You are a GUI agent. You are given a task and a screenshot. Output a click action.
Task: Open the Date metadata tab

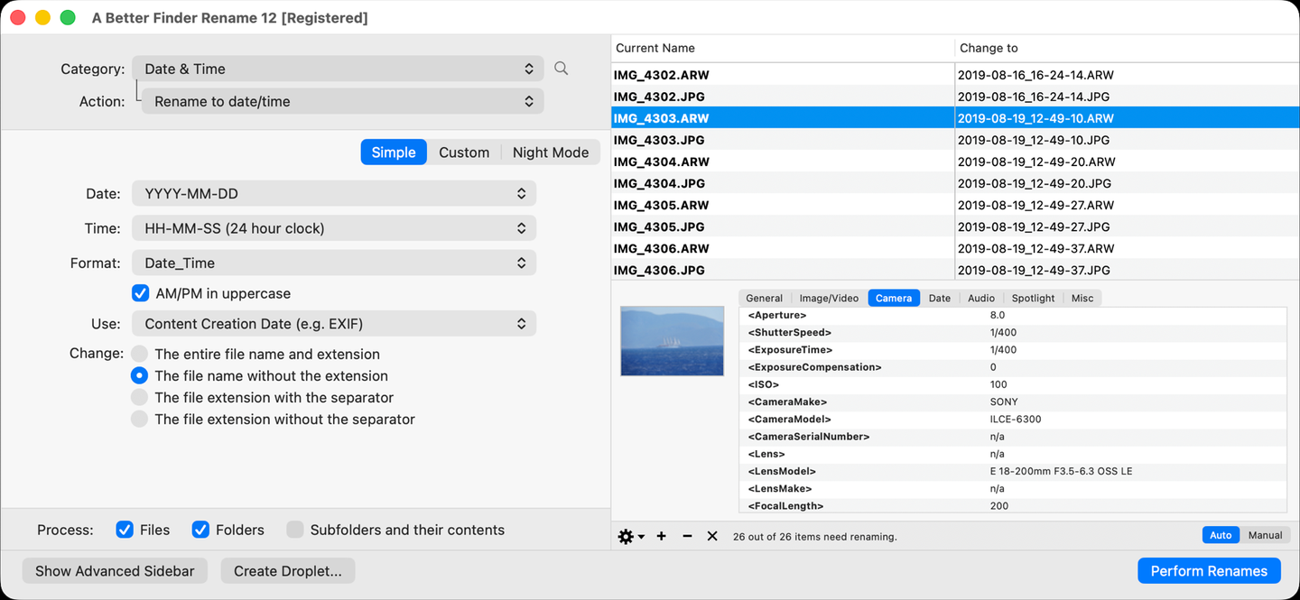tap(940, 298)
